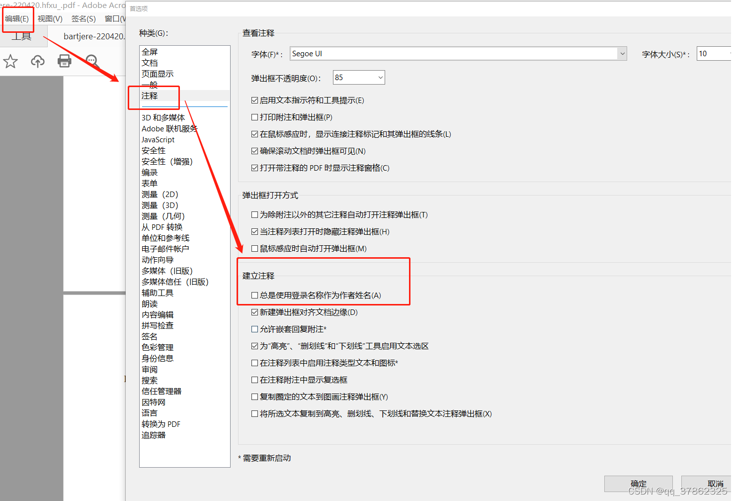Select 内容编辑 category
735x501 pixels.
click(x=158, y=314)
